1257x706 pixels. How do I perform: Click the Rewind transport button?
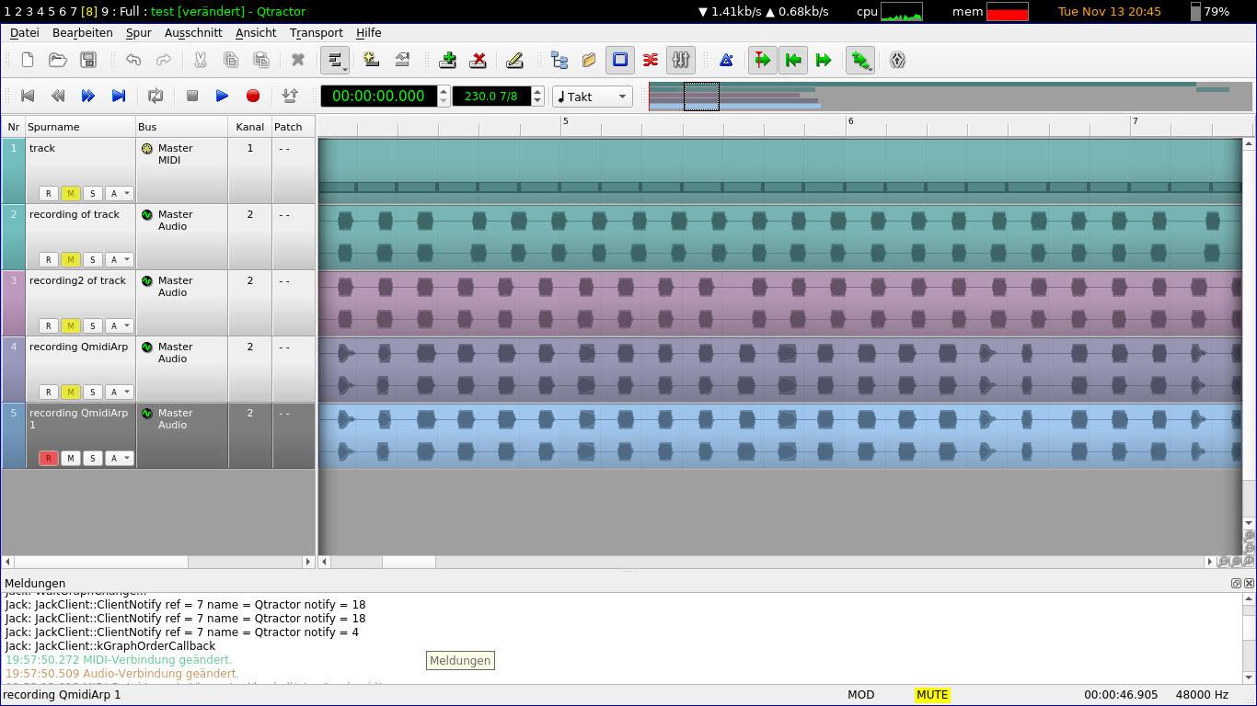point(58,96)
